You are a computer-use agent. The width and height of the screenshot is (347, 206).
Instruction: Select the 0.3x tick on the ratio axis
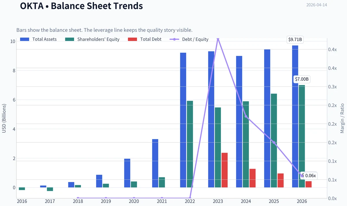pyautogui.click(x=333, y=87)
